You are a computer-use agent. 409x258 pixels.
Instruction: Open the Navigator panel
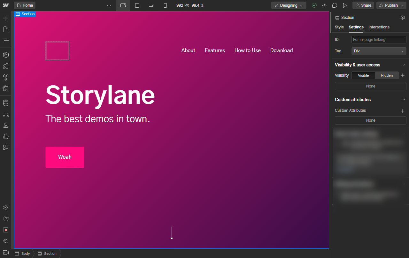(6, 41)
